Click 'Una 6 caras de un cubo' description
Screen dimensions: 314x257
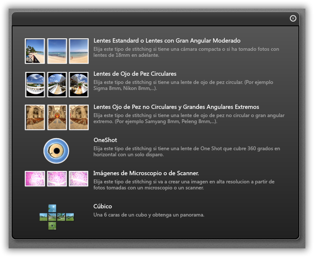click(x=149, y=215)
